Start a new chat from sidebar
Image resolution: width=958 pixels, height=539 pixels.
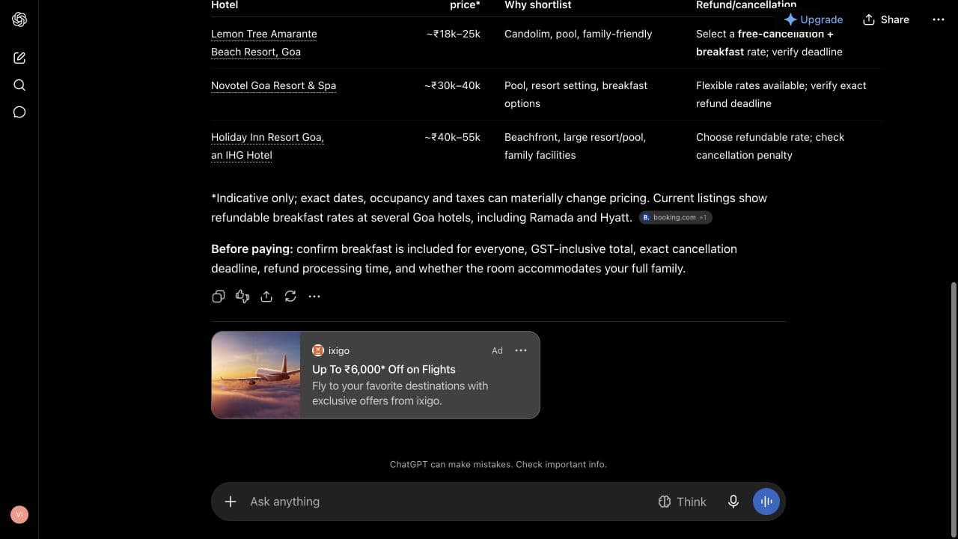pyautogui.click(x=19, y=58)
